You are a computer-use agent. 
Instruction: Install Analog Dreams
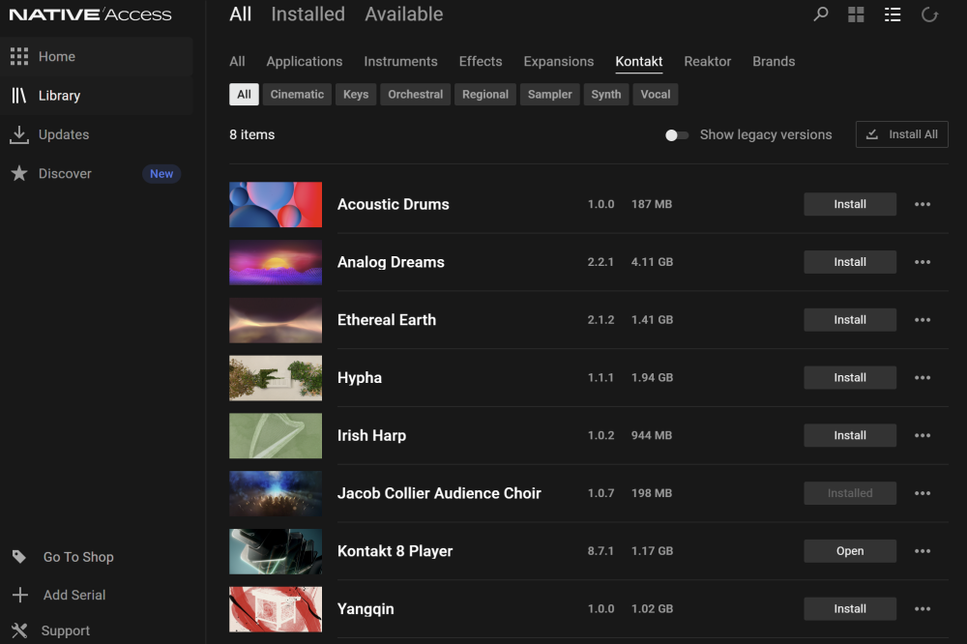click(x=850, y=262)
